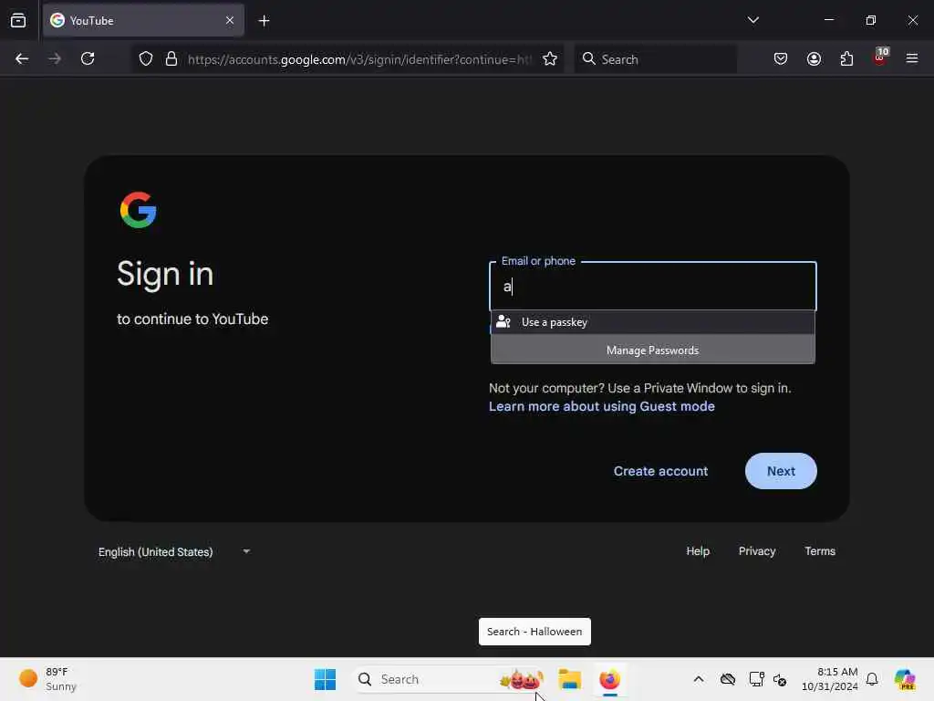The height and width of the screenshot is (701, 934).
Task: Restore down the Firefox window
Action: (870, 20)
